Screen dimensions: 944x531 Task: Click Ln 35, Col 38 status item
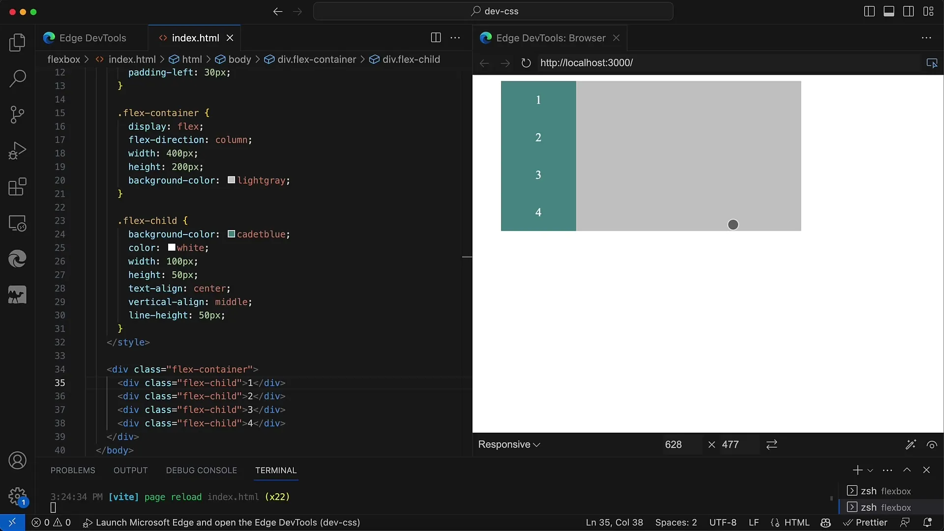coord(614,523)
